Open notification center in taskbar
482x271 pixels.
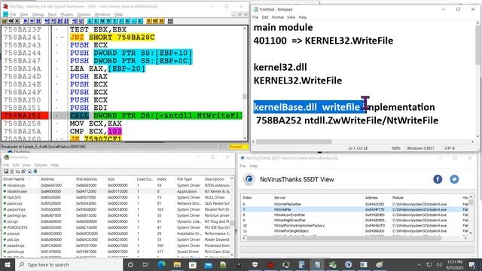tap(472, 264)
